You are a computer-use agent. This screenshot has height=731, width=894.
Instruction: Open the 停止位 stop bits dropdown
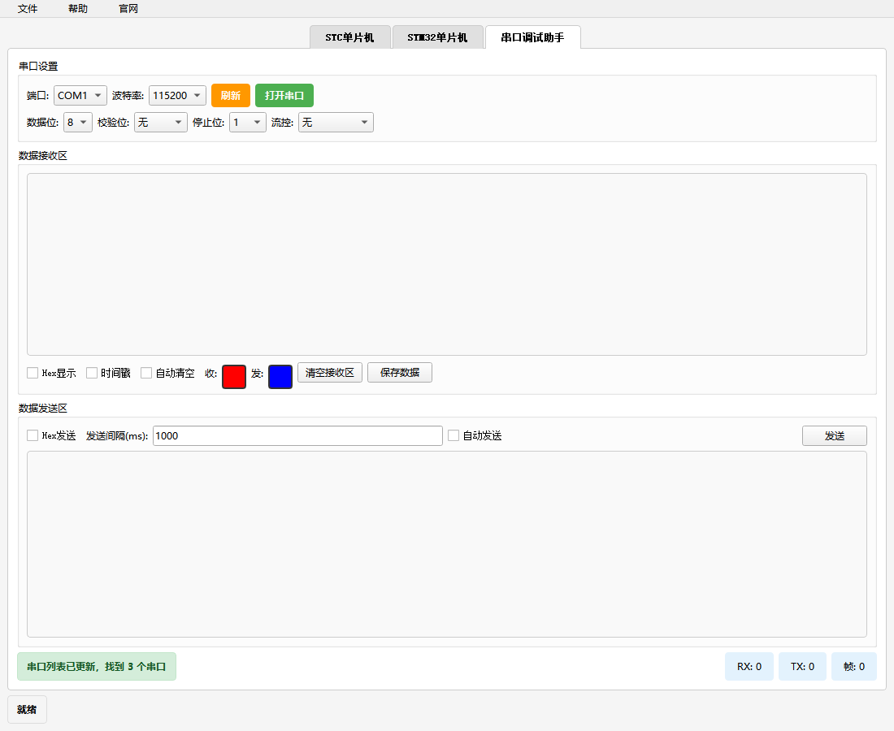(247, 123)
